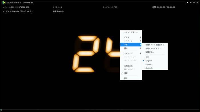Choose 全画面表示 in the context menu
This screenshot has height=112, width=200.
click(x=131, y=66)
